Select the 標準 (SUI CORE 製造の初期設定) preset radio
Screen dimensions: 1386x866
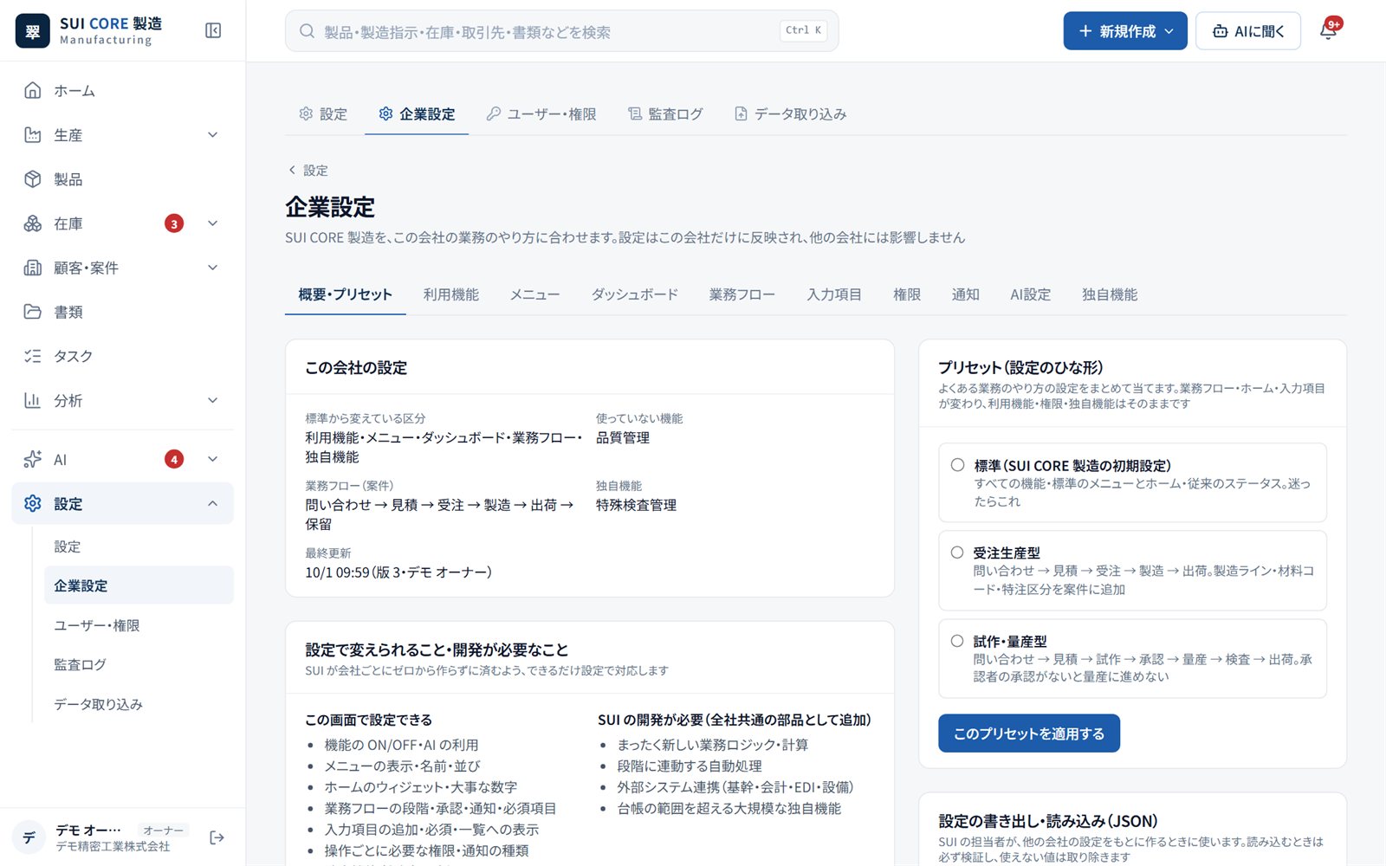957,465
